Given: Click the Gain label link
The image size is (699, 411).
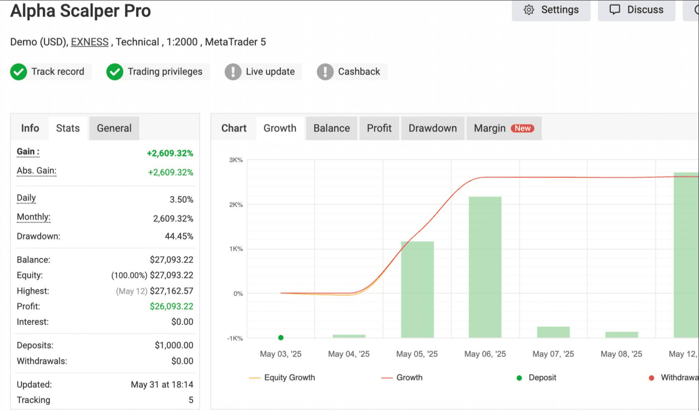Looking at the screenshot, I should [28, 152].
